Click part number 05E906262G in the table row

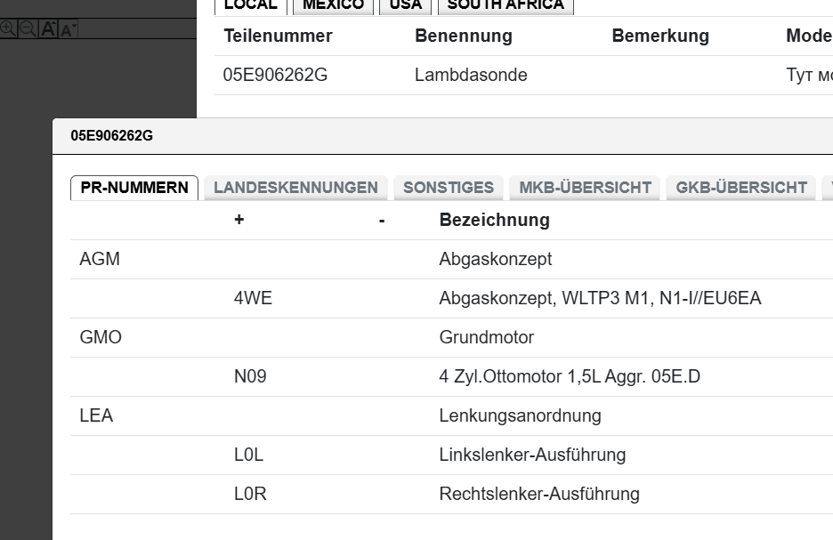275,76
